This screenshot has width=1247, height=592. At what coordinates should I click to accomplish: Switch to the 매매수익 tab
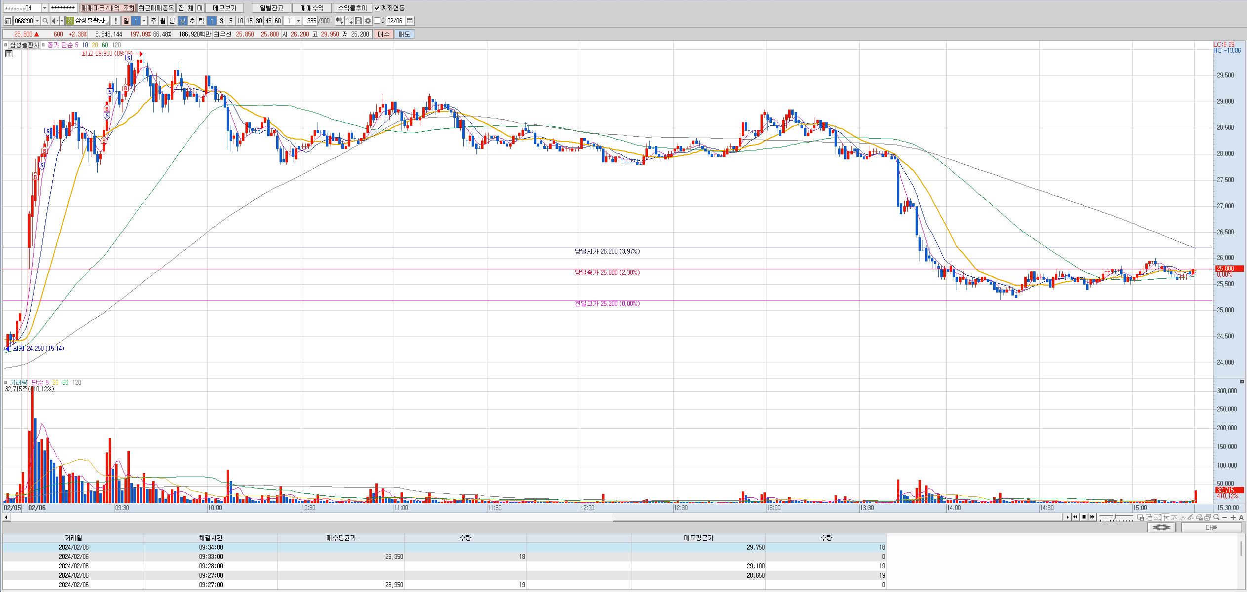[x=312, y=8]
